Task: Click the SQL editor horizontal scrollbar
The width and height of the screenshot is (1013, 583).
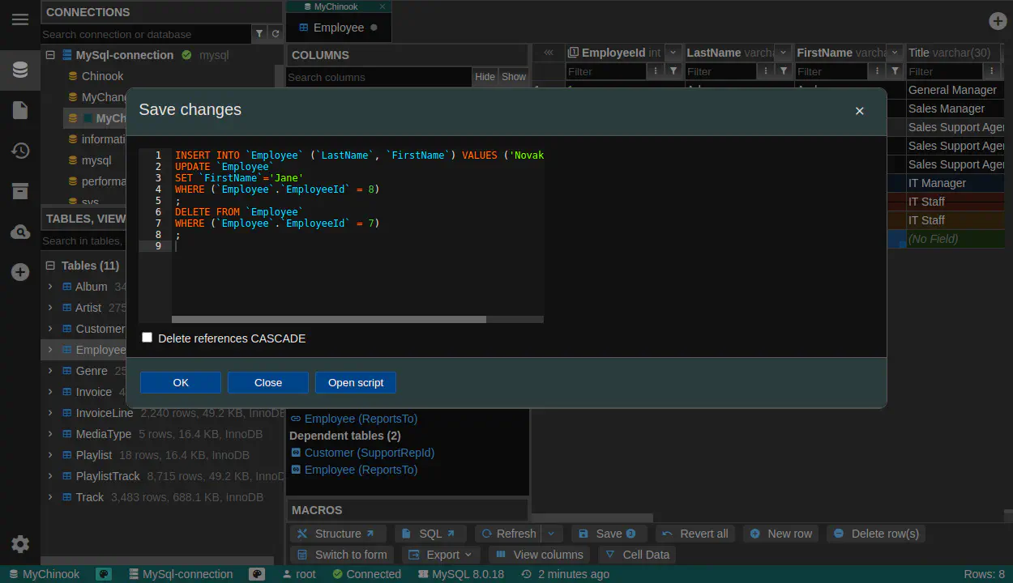Action: click(x=328, y=319)
